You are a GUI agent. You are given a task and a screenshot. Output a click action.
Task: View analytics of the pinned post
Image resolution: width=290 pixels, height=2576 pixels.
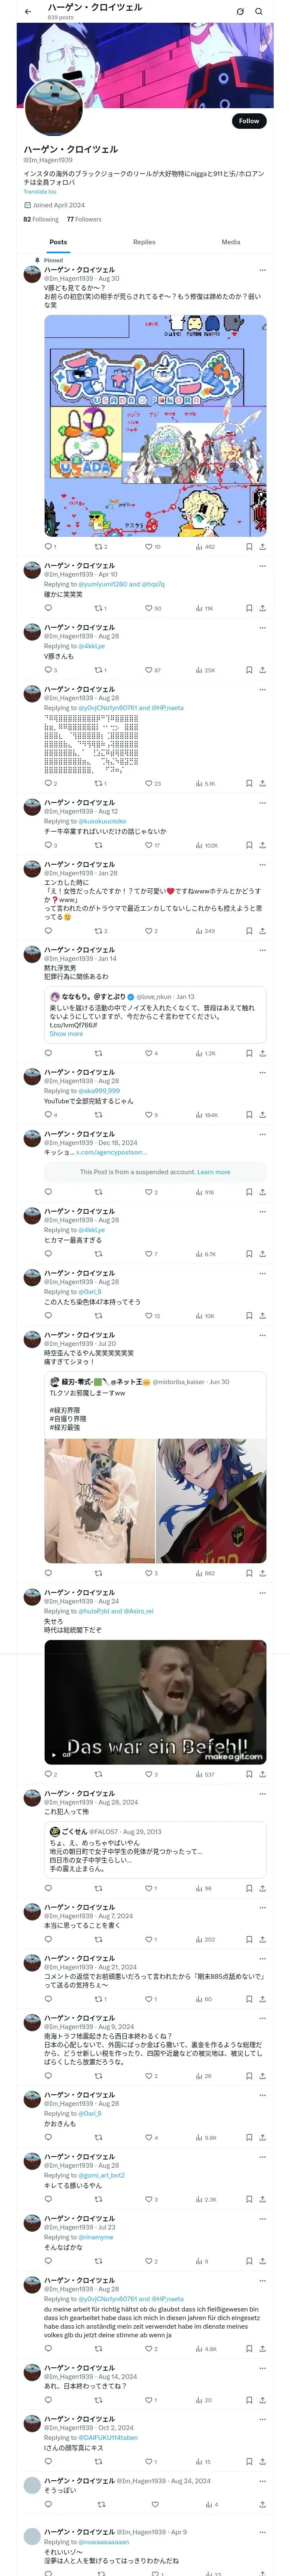pos(205,547)
